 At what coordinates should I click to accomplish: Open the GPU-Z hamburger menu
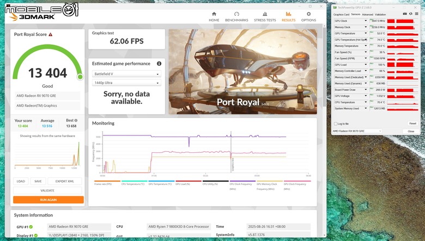tap(417, 14)
